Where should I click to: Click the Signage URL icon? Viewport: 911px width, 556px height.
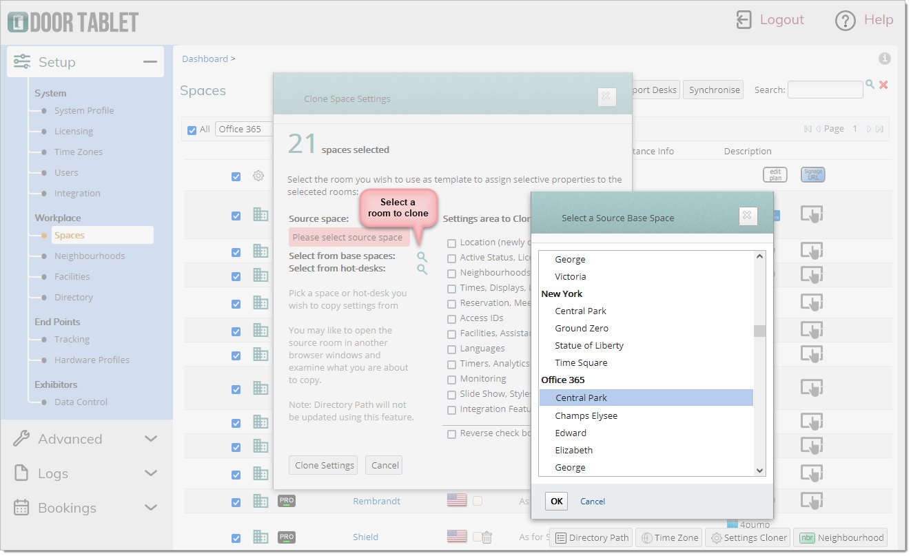point(812,175)
